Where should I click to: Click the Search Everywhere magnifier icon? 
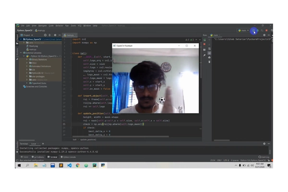[x=272, y=30]
